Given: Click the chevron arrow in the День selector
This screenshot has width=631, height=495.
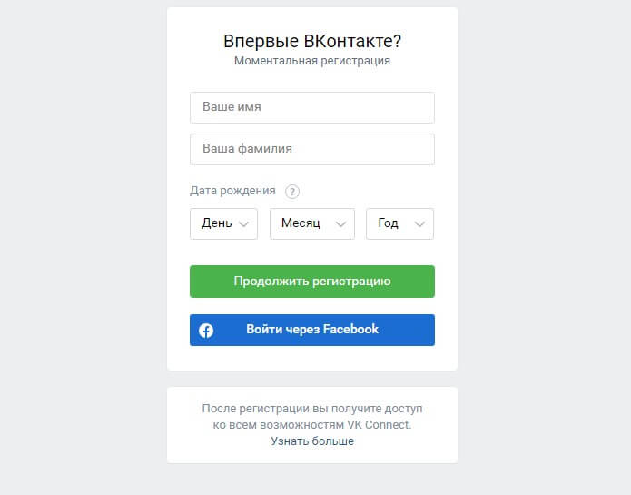Looking at the screenshot, I should click(244, 223).
